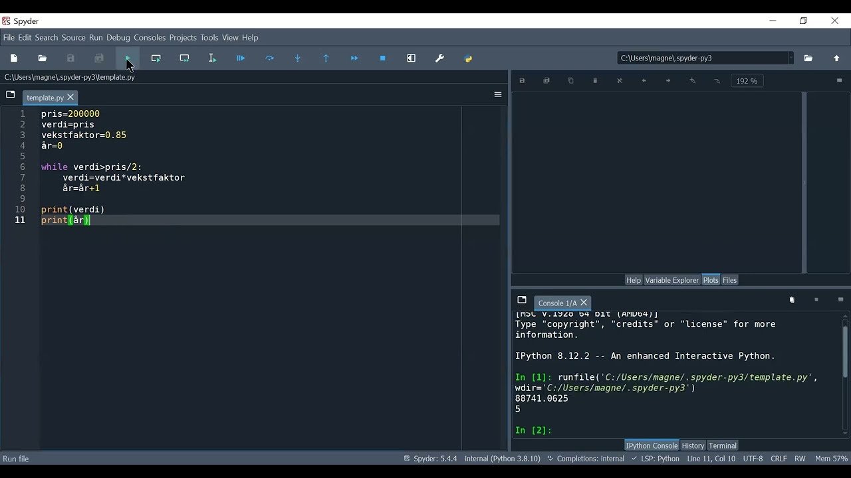Viewport: 851px width, 478px height.
Task: Show next plot arrow icon
Action: [668, 81]
